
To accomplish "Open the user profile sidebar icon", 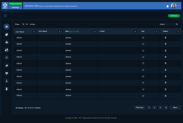I will click(x=7, y=89).
